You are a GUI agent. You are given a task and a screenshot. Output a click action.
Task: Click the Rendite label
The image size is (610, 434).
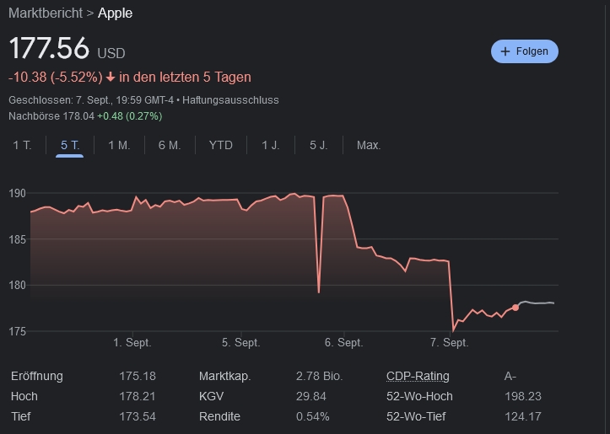click(x=219, y=416)
